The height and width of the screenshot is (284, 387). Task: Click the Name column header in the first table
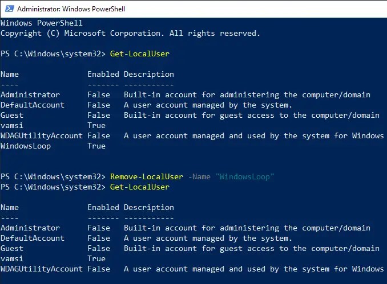click(x=10, y=74)
